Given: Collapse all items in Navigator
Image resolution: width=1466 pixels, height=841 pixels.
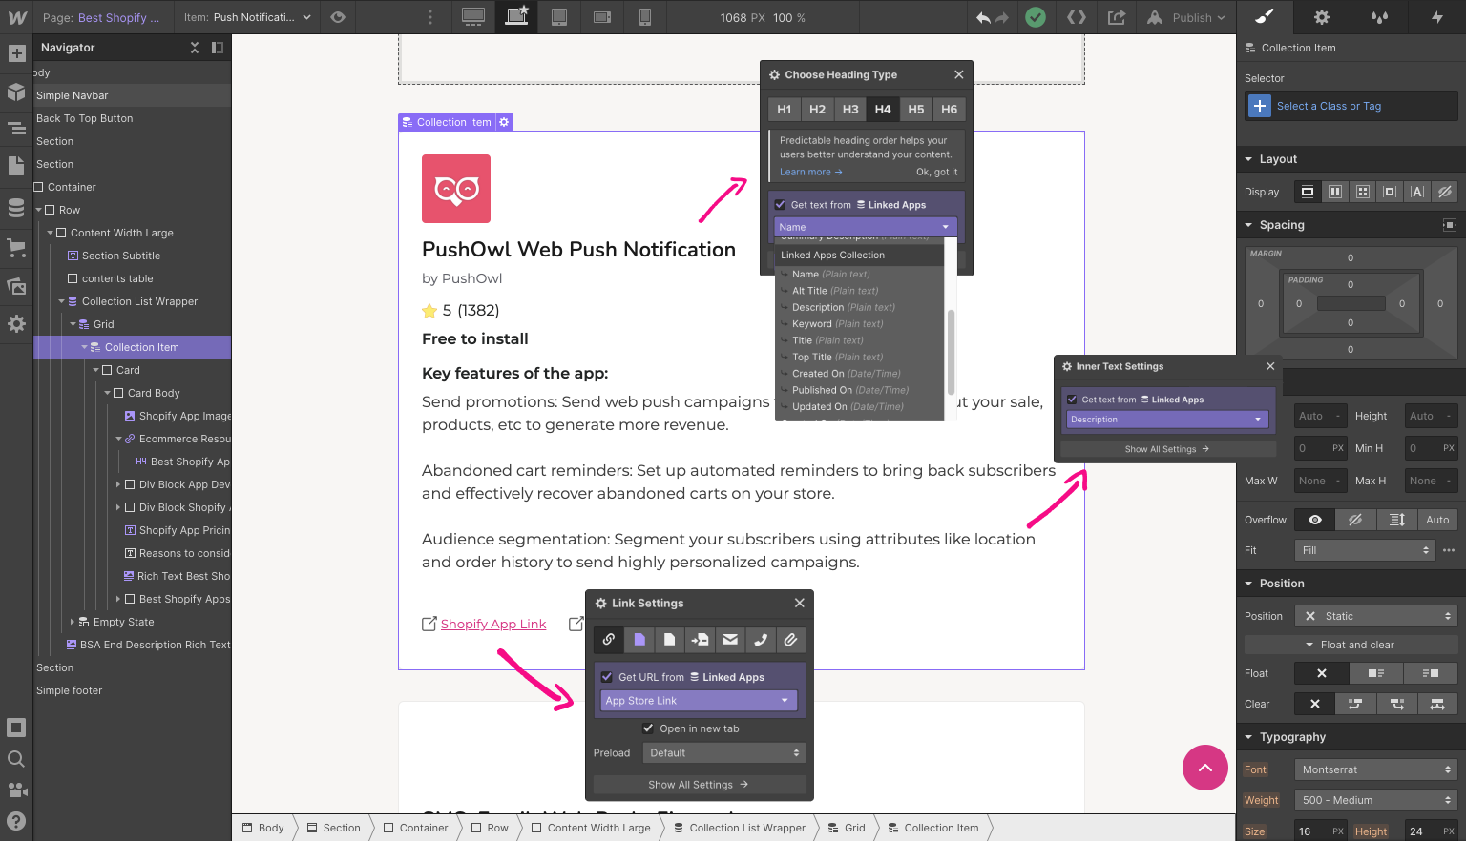Looking at the screenshot, I should pyautogui.click(x=195, y=48).
